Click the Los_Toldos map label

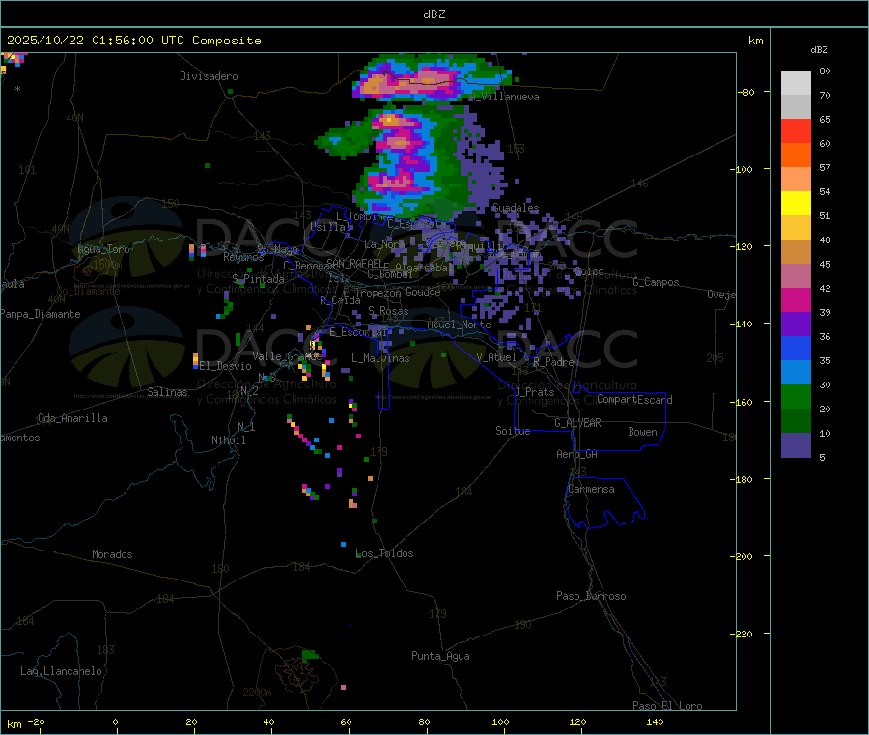pyautogui.click(x=384, y=553)
